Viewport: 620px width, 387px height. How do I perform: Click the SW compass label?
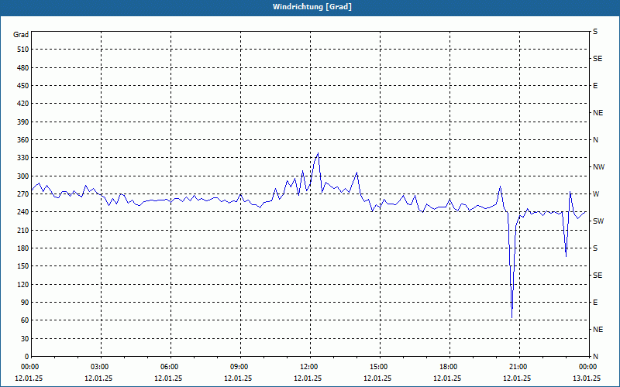(598, 221)
